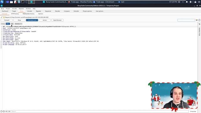This screenshot has height=113, width=201.
Task: Open the Repeater menu in menu bar
Action: tap(21, 8)
